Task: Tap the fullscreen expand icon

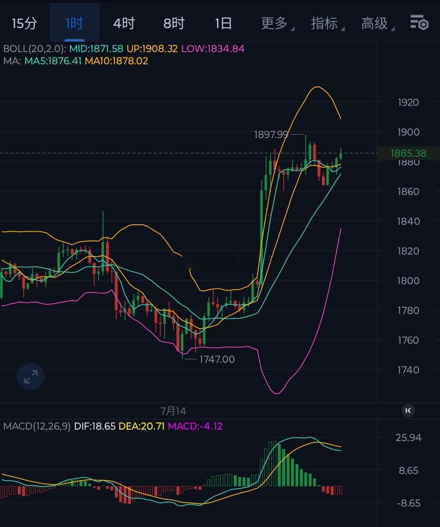Action: click(31, 377)
